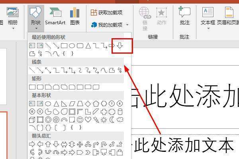Choose the cross shape in 基本形状
Image resolution: width=239 pixels, height=159 pixels.
[x=104, y=112]
